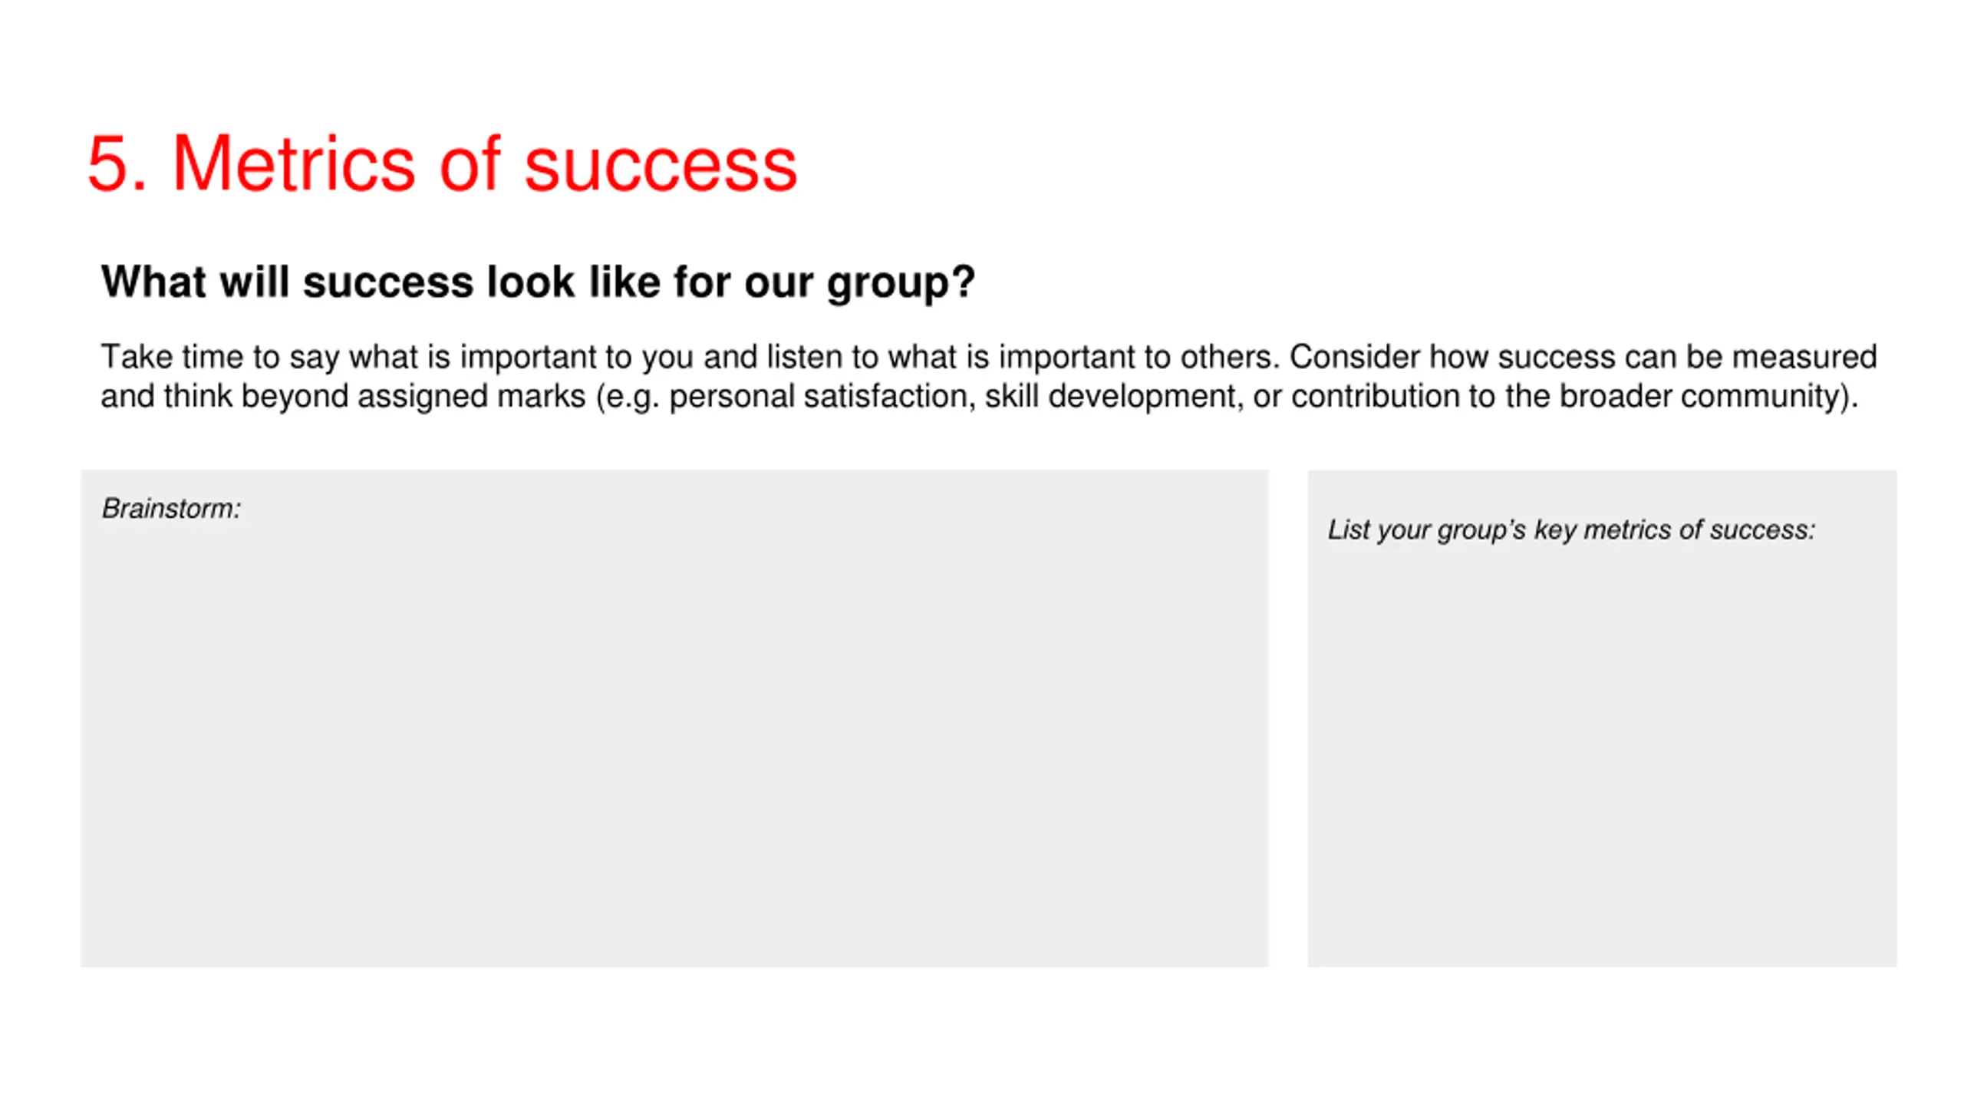1964x1105 pixels.
Task: Click the "What will success look like" heading
Action: coord(537,282)
